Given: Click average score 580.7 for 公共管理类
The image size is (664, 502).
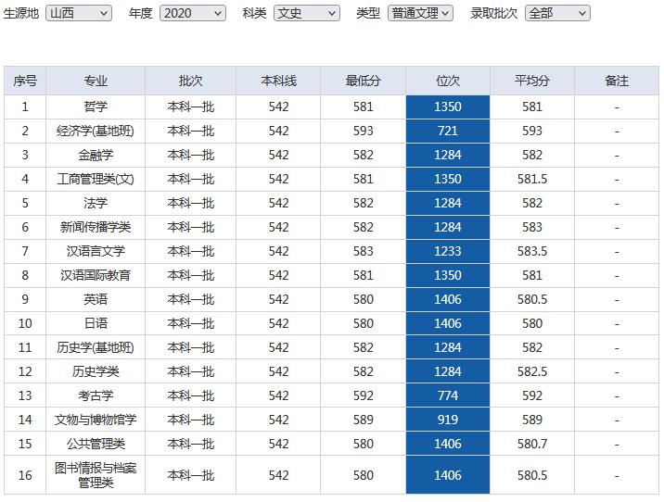Looking at the screenshot, I should tap(532, 444).
